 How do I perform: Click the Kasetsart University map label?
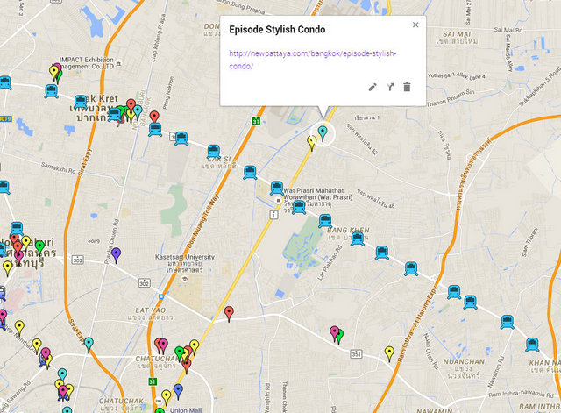(x=185, y=263)
